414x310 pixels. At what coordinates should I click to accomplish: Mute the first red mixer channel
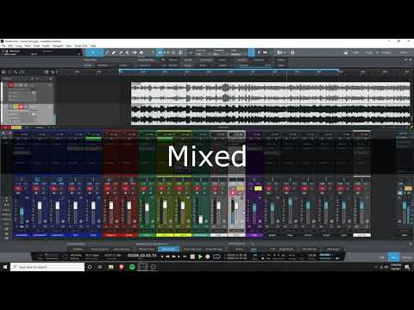(x=108, y=189)
